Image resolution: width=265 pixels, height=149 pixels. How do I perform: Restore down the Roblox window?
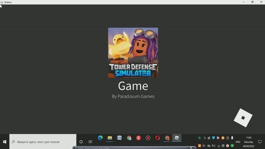[x=252, y=2]
